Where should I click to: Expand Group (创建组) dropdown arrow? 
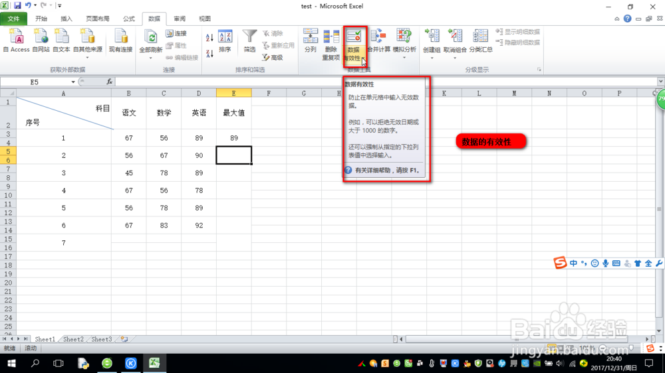[432, 58]
